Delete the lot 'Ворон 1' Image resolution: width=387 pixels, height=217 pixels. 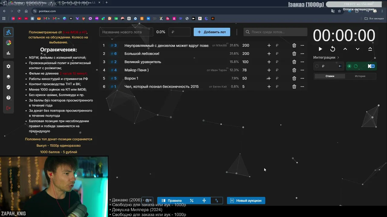tap(294, 78)
